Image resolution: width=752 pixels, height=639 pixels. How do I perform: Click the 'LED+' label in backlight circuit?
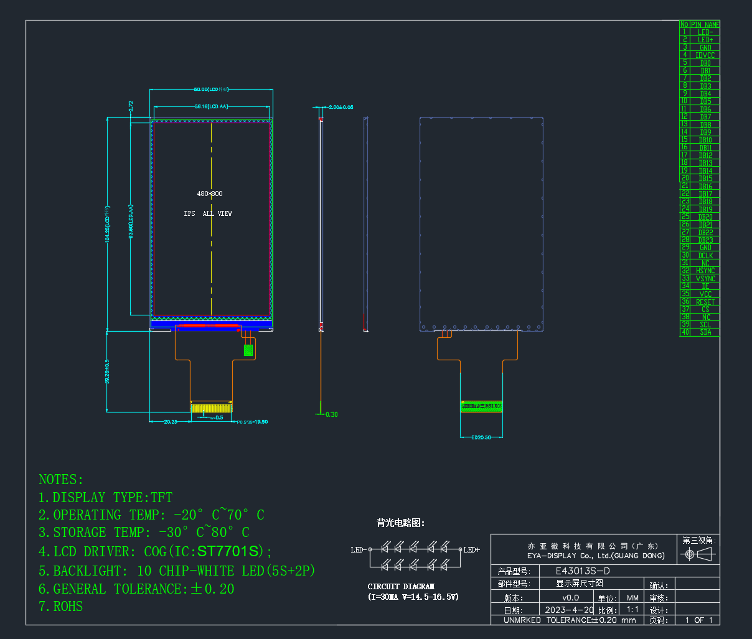472,549
